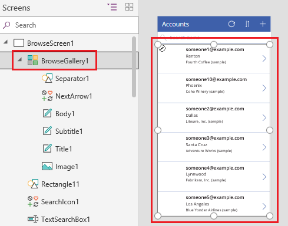
Task: Click the sort icon in Accounts header
Action: coord(247,24)
